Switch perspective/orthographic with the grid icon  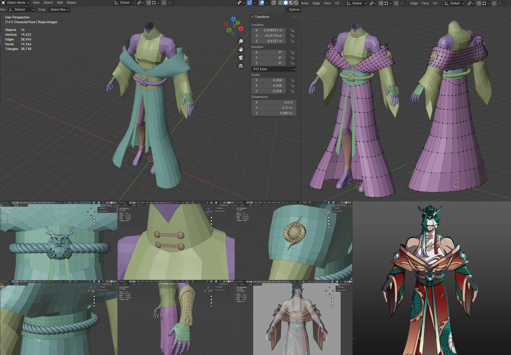pos(241,66)
